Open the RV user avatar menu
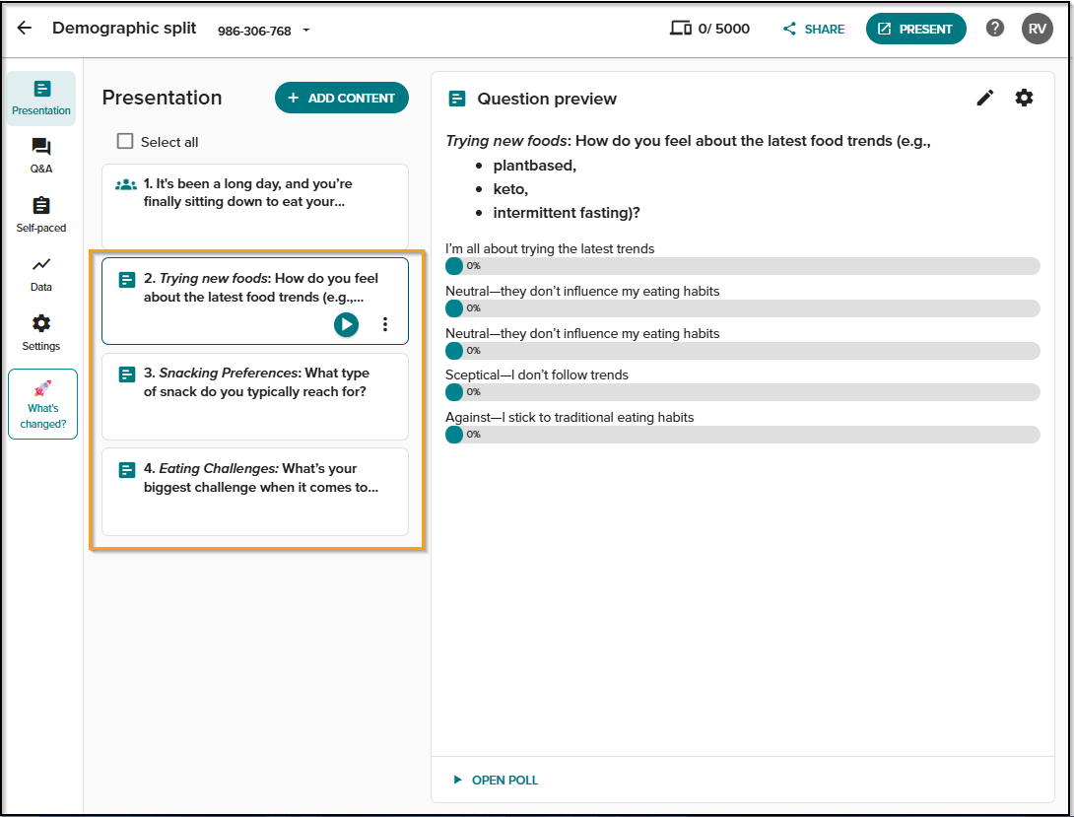This screenshot has height=817, width=1074. pyautogui.click(x=1037, y=29)
